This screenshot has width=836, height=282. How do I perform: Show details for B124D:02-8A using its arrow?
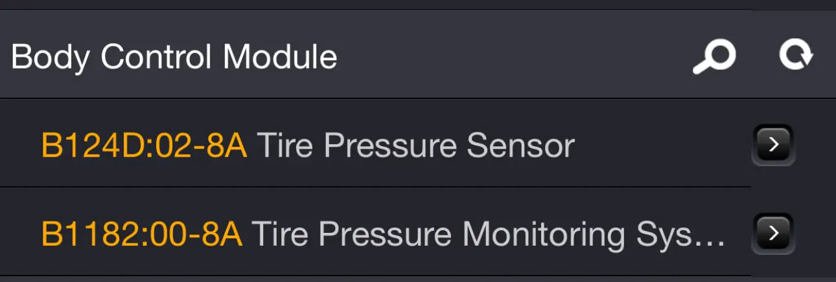tap(772, 145)
